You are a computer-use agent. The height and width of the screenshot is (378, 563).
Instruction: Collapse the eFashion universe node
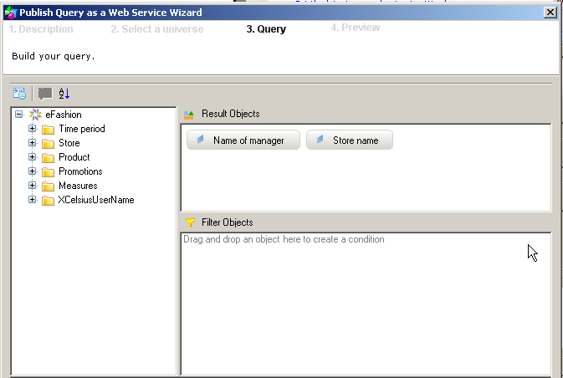tap(18, 115)
